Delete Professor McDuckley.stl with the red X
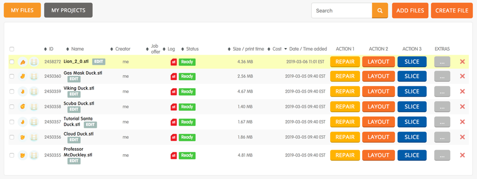The height and width of the screenshot is (179, 477). [462, 155]
